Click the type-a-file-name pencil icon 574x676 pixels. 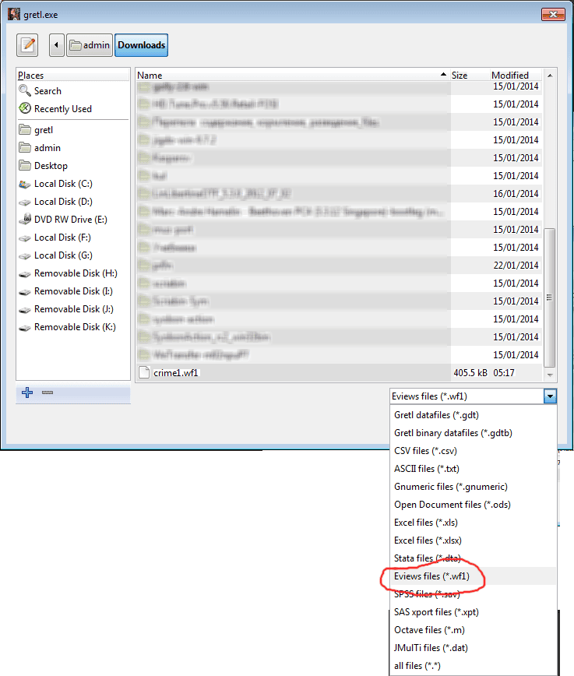click(27, 45)
